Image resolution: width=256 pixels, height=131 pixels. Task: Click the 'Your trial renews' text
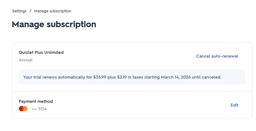click(x=40, y=77)
